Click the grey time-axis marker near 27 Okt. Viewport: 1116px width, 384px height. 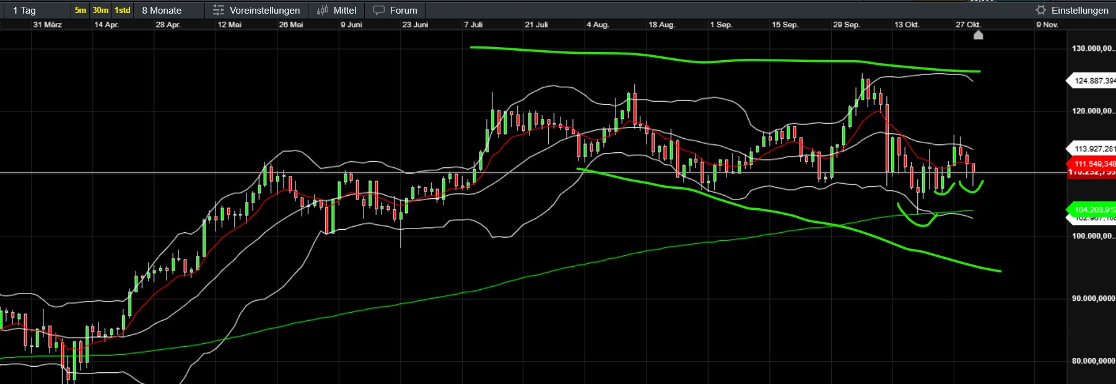tap(979, 35)
